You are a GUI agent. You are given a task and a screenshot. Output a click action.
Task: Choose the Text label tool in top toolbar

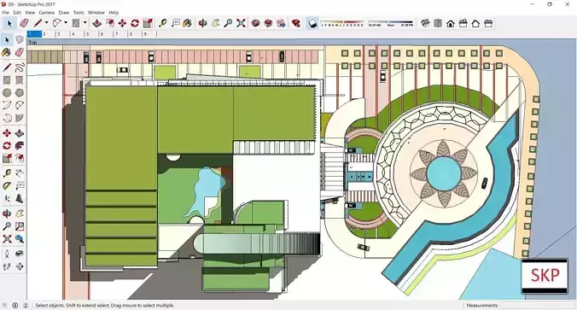click(x=176, y=23)
